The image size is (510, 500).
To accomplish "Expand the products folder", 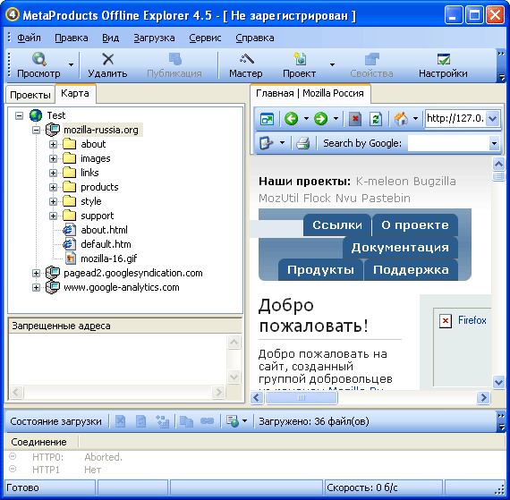I will pyautogui.click(x=53, y=187).
